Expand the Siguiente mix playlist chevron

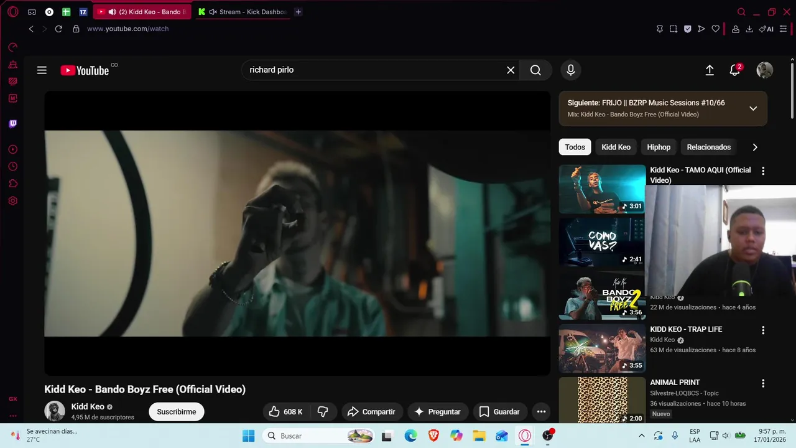pyautogui.click(x=753, y=108)
